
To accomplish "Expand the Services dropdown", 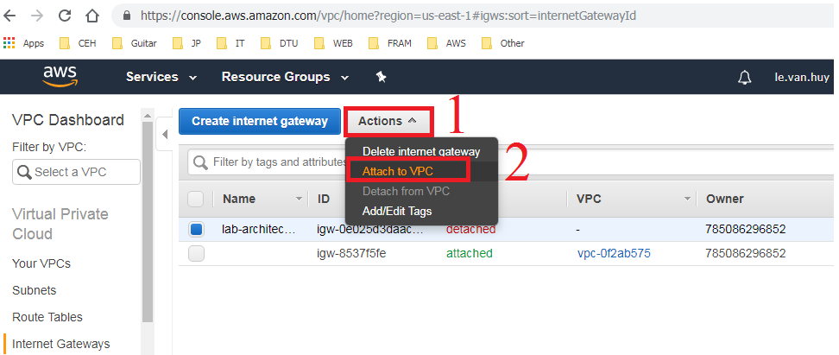I will point(161,77).
